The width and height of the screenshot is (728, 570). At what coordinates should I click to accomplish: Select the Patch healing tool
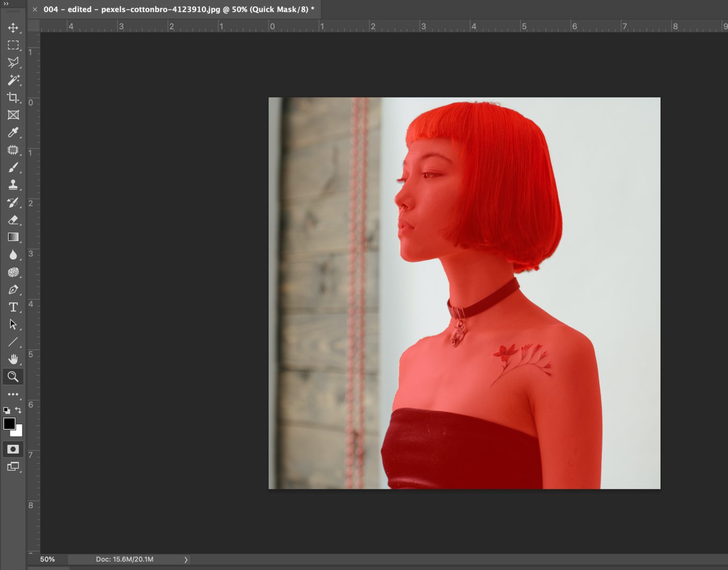13,150
